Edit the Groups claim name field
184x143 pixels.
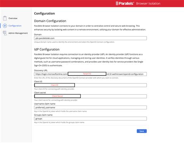click(90, 119)
